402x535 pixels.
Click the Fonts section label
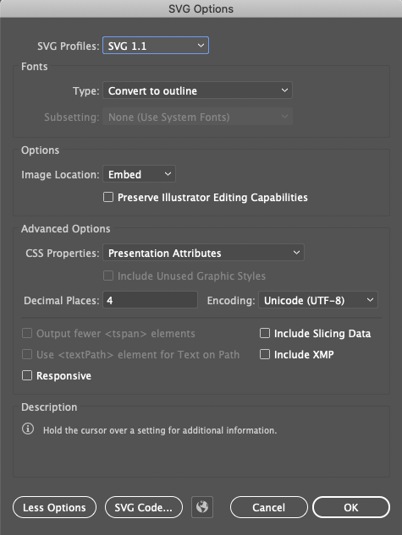pos(34,66)
